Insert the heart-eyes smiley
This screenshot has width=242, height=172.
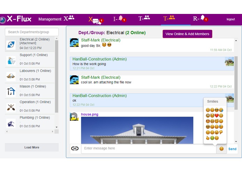[208, 121]
